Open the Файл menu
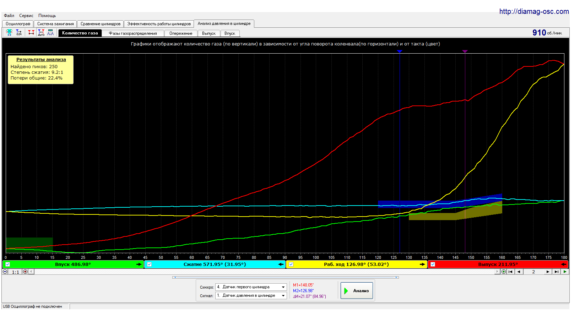The height and width of the screenshot is (311, 574). tap(9, 16)
